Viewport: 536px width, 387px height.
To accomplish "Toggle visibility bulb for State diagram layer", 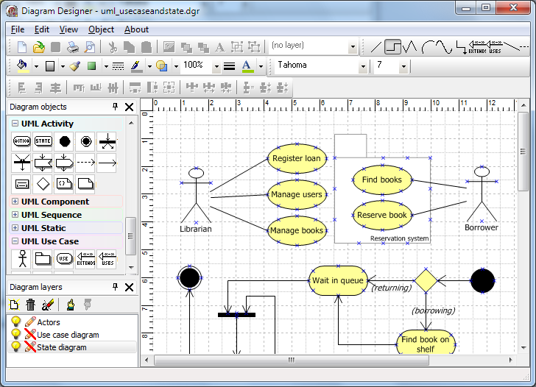I will [15, 347].
